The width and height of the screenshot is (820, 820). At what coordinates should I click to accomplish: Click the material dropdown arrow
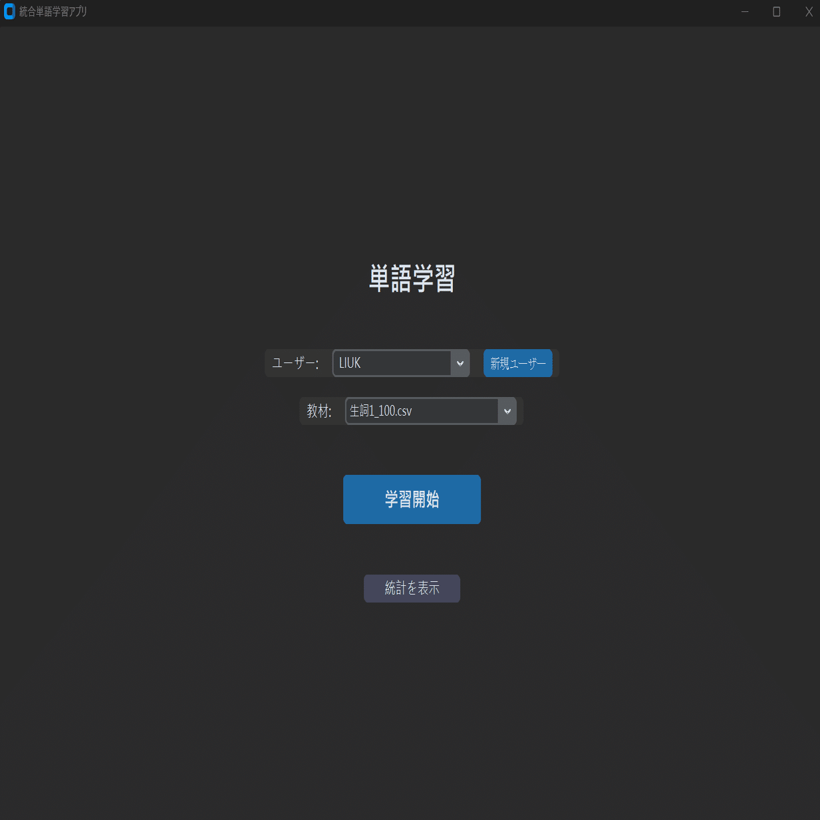click(x=507, y=411)
